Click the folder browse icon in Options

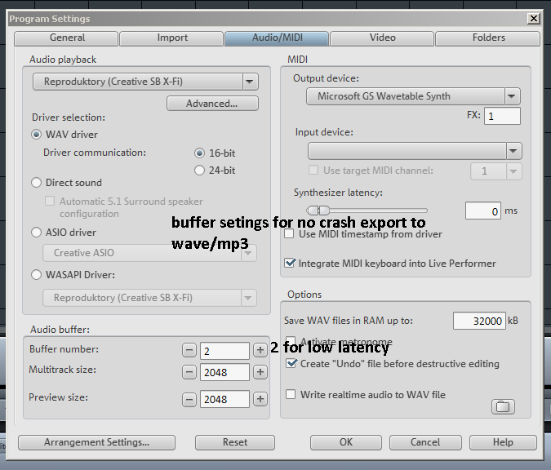tap(503, 406)
